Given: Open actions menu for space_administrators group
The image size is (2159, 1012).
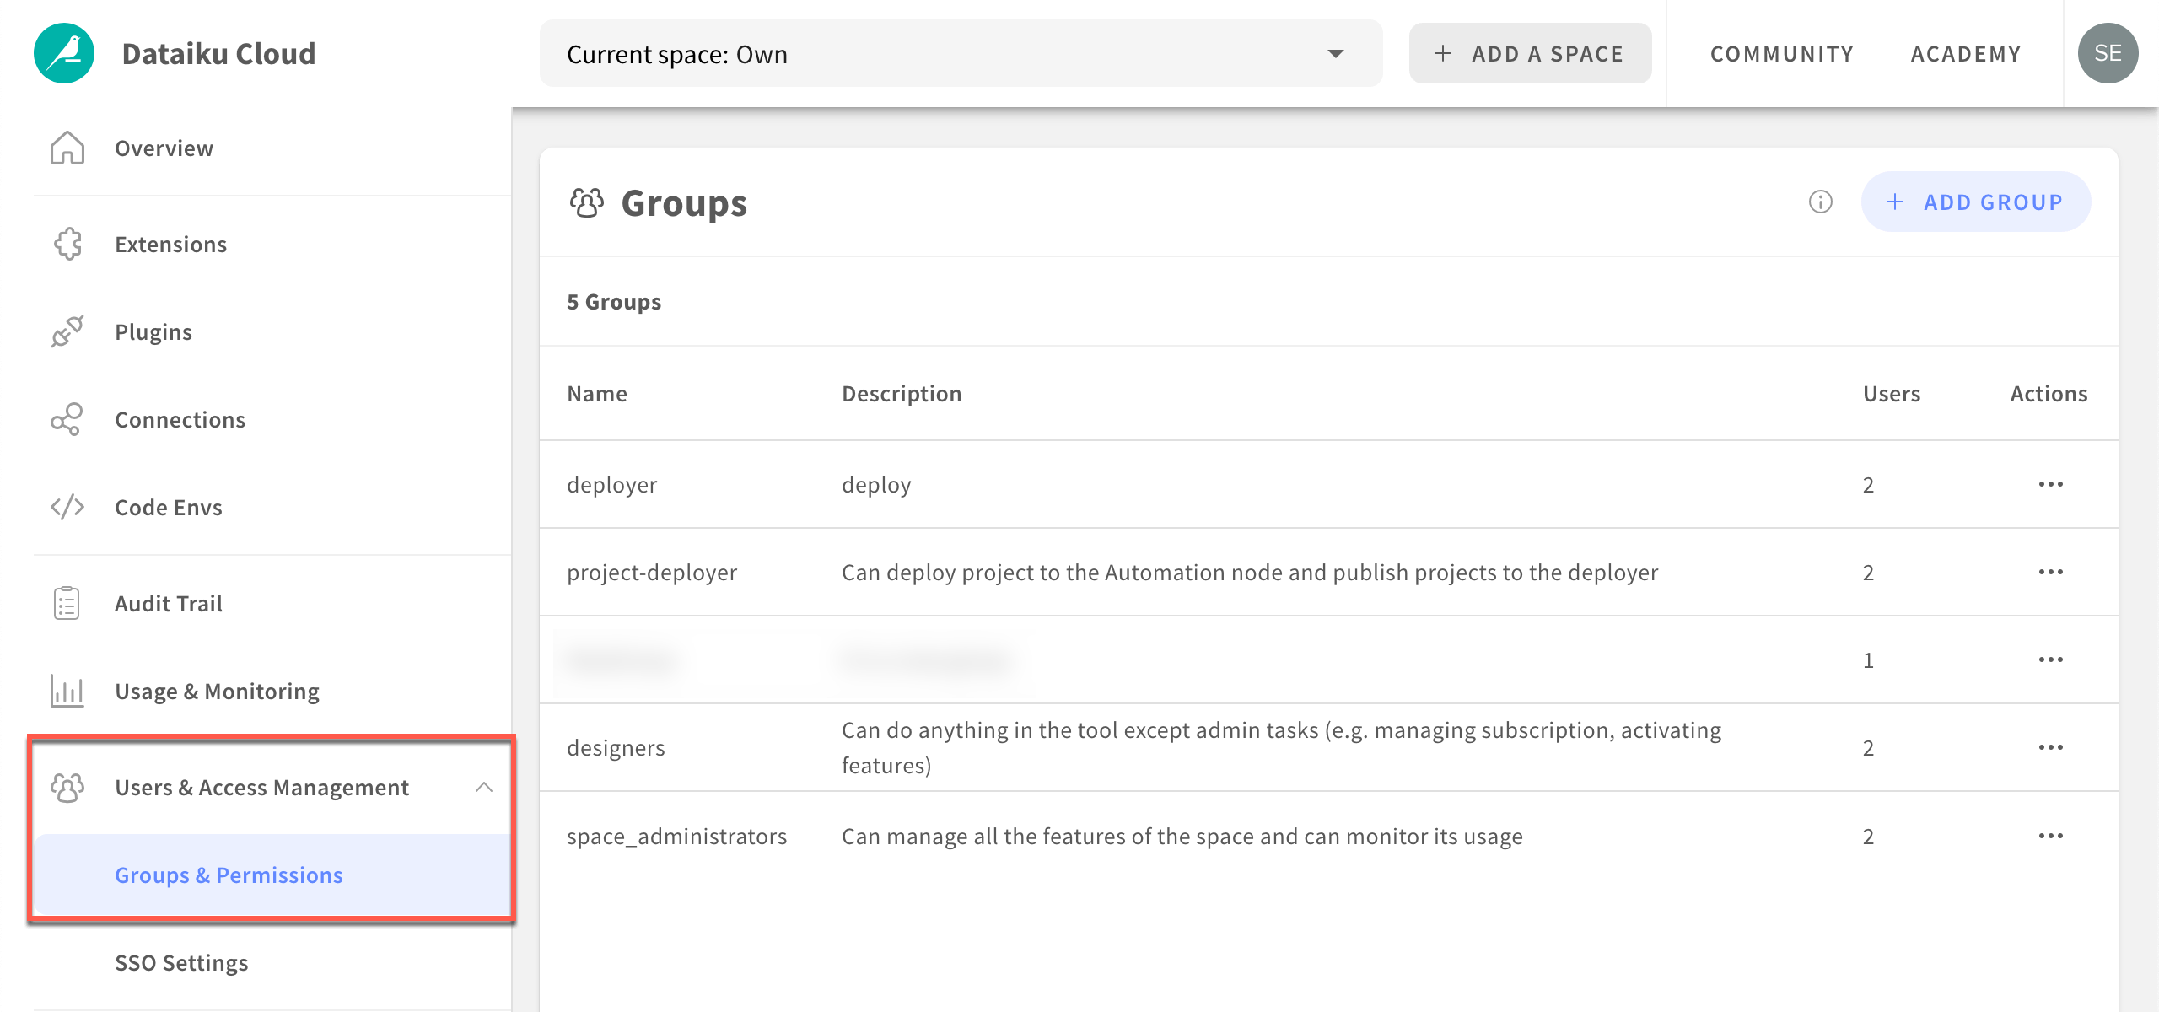Looking at the screenshot, I should tap(2051, 836).
